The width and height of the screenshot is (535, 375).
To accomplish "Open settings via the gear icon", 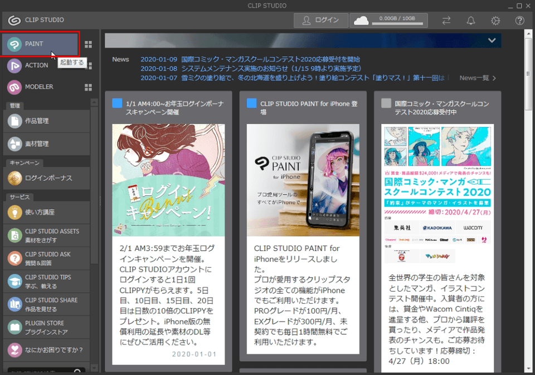I will point(495,21).
